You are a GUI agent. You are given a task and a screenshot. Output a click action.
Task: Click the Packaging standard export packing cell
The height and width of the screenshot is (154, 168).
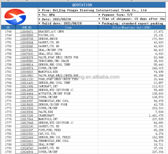click(x=132, y=23)
